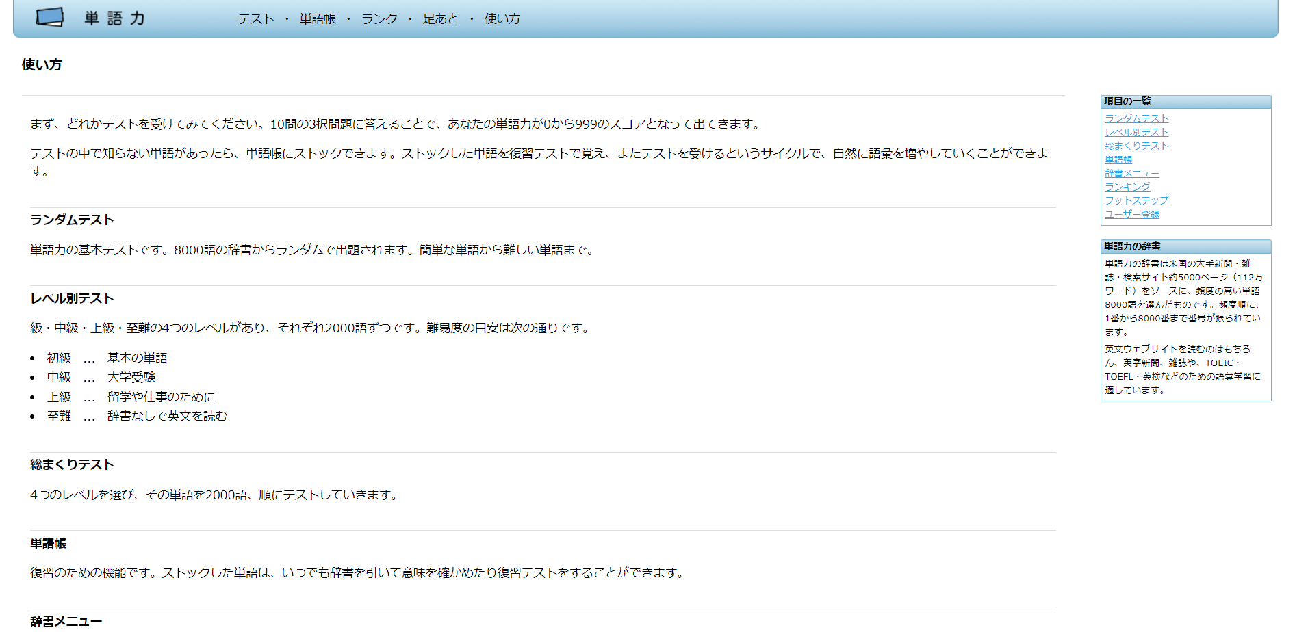Open the 総まくりテスト sidebar link
Screen dimensions: 1295x632
point(1136,146)
